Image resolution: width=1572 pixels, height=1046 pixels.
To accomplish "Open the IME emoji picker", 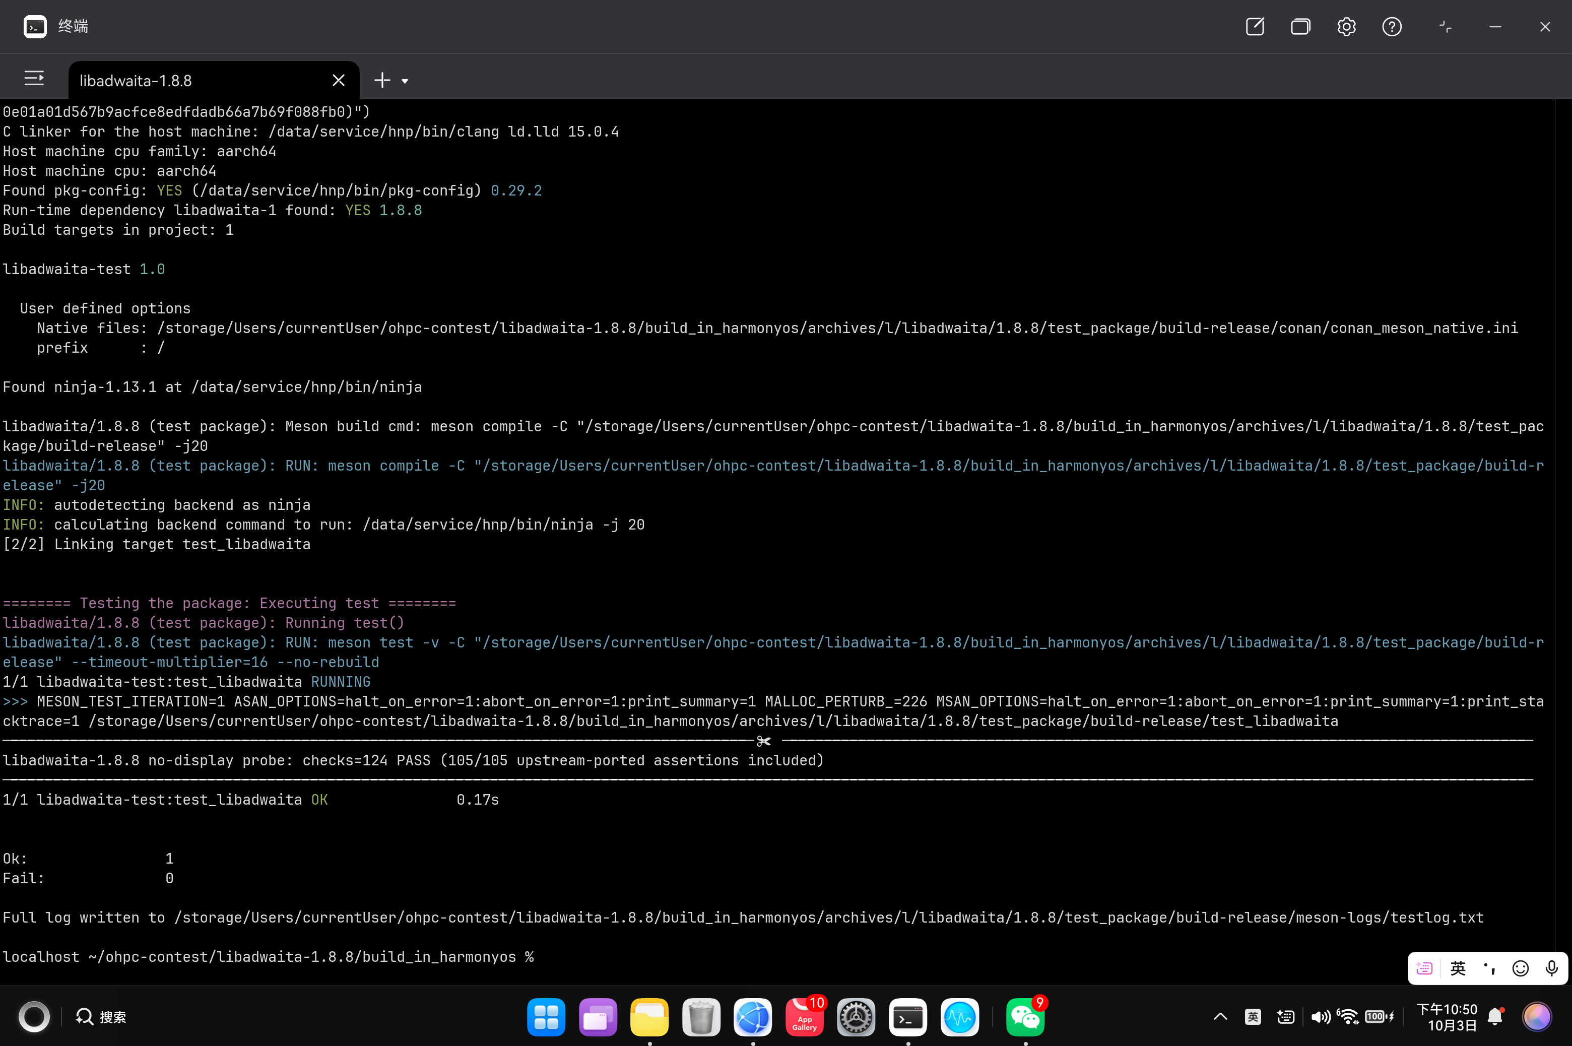I will (1521, 968).
